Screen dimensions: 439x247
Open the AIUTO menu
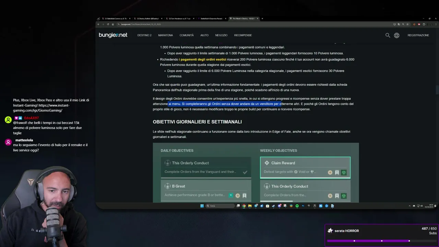(204, 35)
